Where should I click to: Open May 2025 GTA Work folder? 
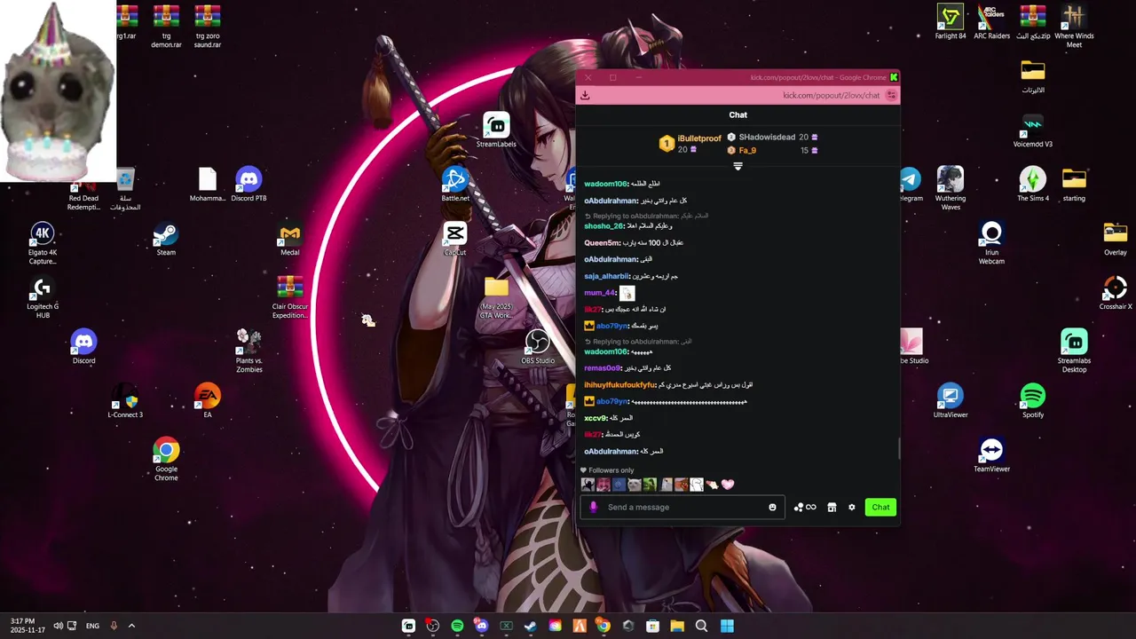[x=496, y=298]
